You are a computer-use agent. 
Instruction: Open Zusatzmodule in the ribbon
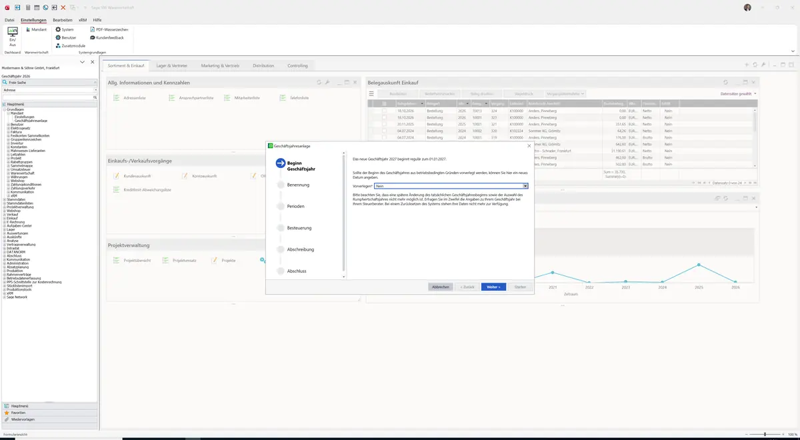[70, 45]
